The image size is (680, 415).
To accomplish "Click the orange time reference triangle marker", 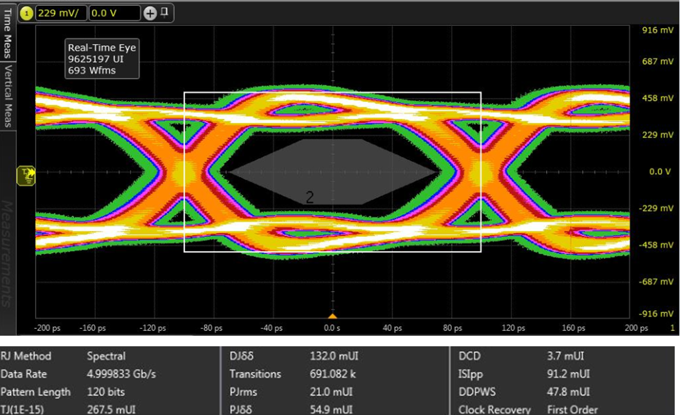I will (332, 316).
